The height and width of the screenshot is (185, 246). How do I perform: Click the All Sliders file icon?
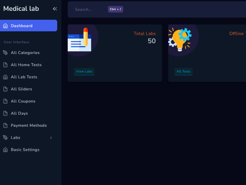tap(5, 89)
